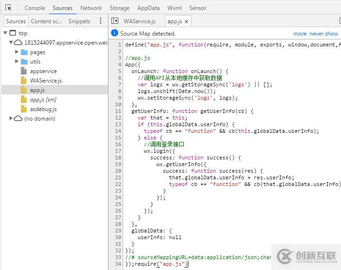
Task: Open the Storage tab
Action: [x=119, y=8]
